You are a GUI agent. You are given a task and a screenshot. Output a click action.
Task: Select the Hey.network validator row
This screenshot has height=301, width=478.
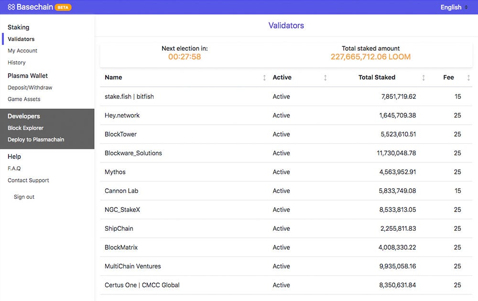point(286,116)
